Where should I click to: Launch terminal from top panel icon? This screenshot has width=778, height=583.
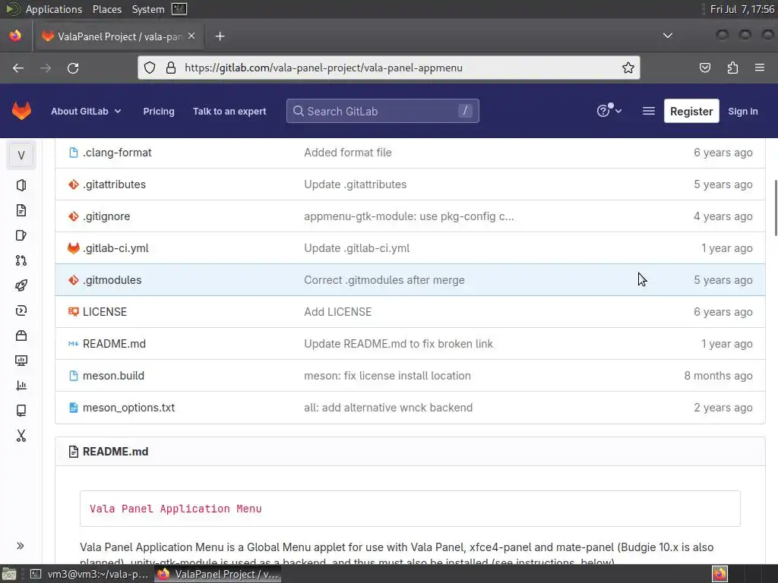coord(179,9)
